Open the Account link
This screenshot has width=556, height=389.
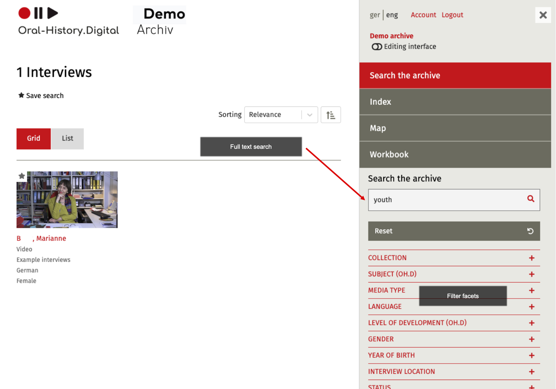[423, 15]
